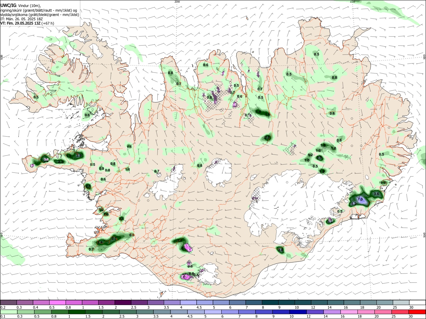Click the navy blue 10 swatch, lower scale
The image size is (426, 319).
pyautogui.click(x=298, y=312)
